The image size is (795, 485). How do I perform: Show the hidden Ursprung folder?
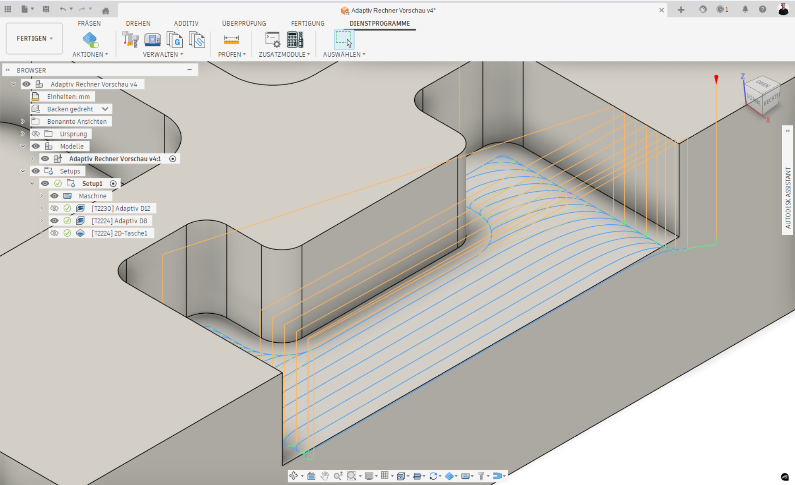point(36,134)
